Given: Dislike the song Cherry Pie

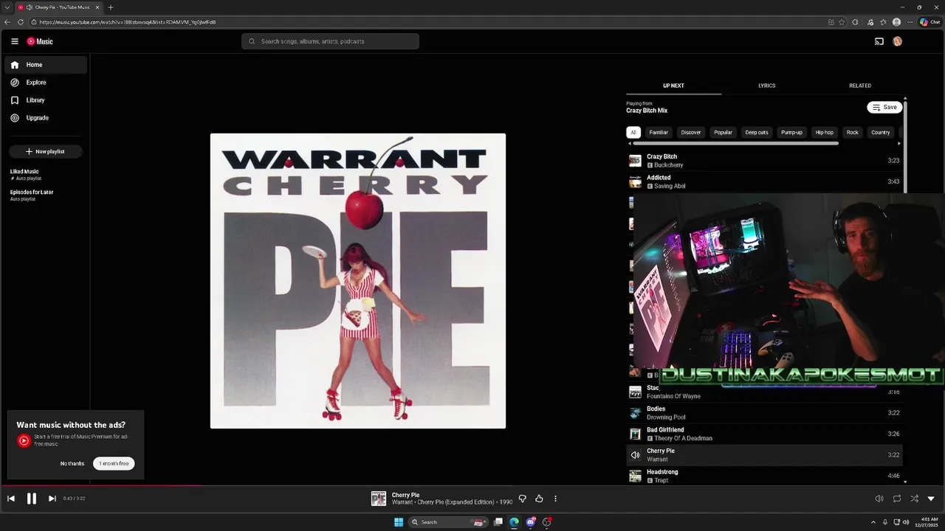Looking at the screenshot, I should [x=522, y=499].
